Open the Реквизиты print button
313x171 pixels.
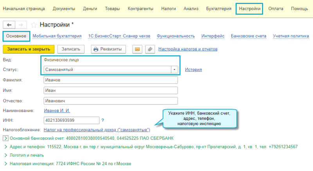[x=108, y=49]
